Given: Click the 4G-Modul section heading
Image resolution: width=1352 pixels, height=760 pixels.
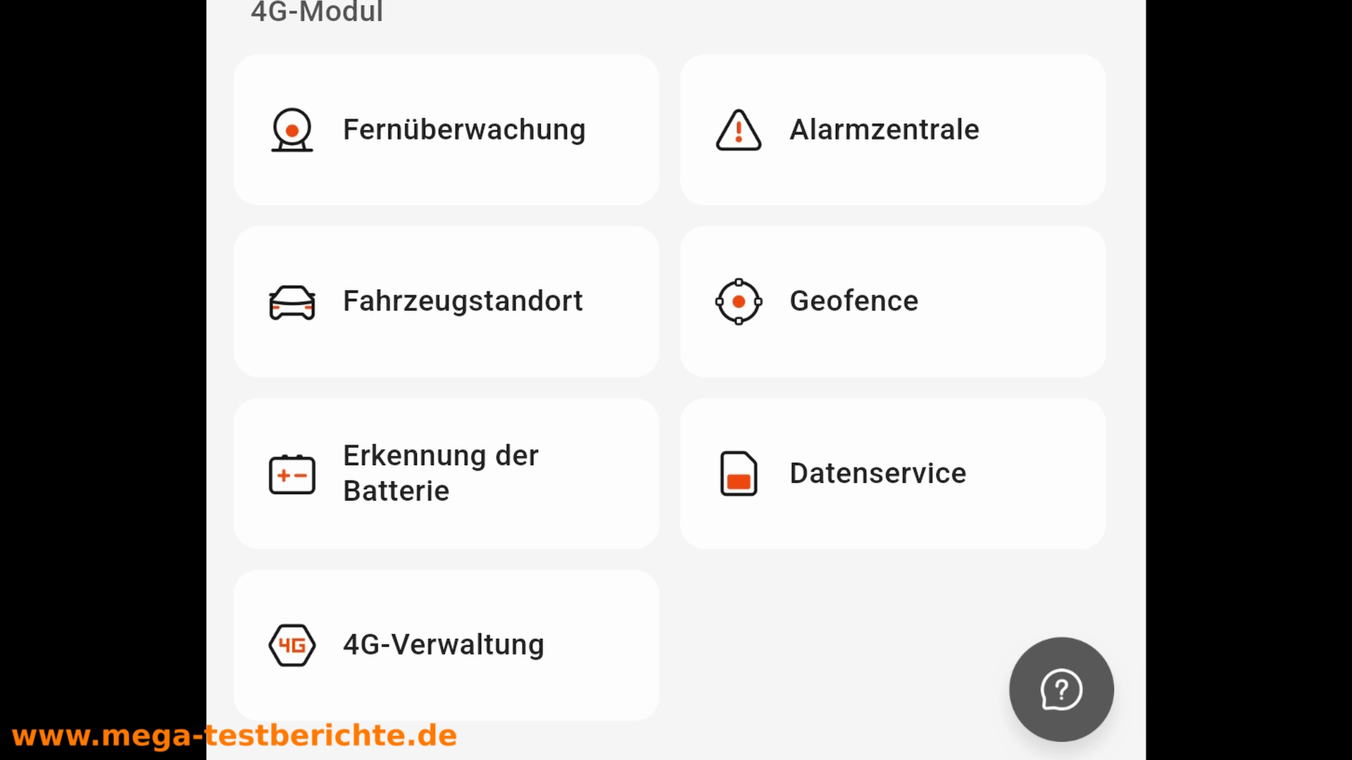Looking at the screenshot, I should [317, 12].
